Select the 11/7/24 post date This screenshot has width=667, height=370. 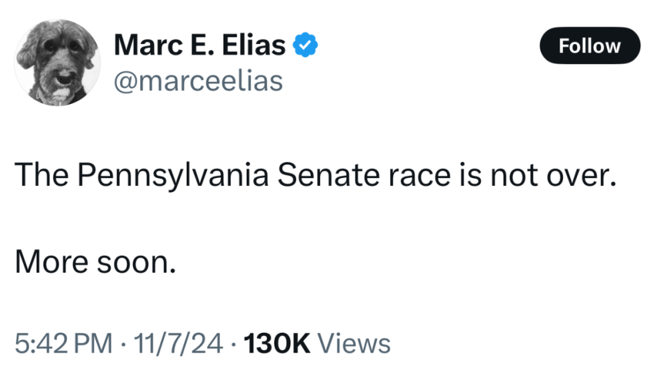(x=178, y=344)
